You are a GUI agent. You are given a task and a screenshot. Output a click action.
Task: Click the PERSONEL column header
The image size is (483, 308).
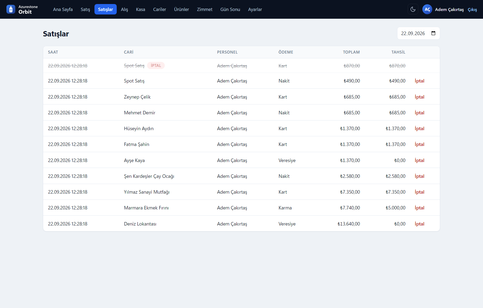pos(227,52)
